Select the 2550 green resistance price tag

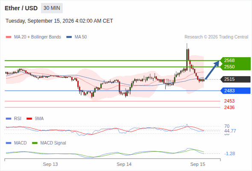pyautogui.click(x=235, y=67)
